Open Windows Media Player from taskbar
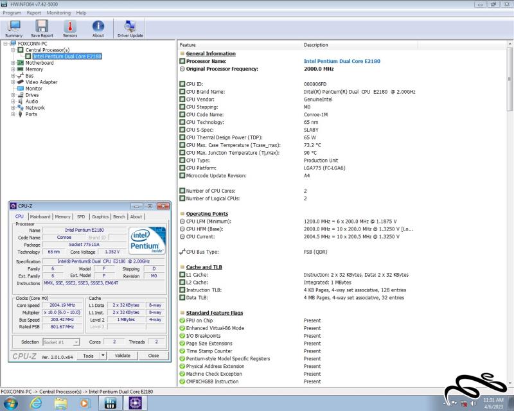This screenshot has width=514, height=411. point(85,403)
